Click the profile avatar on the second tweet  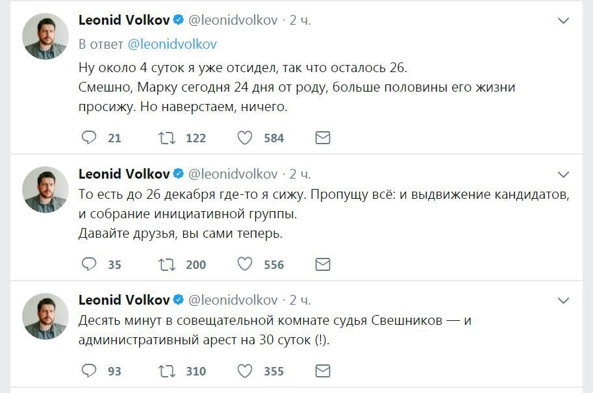(45, 189)
